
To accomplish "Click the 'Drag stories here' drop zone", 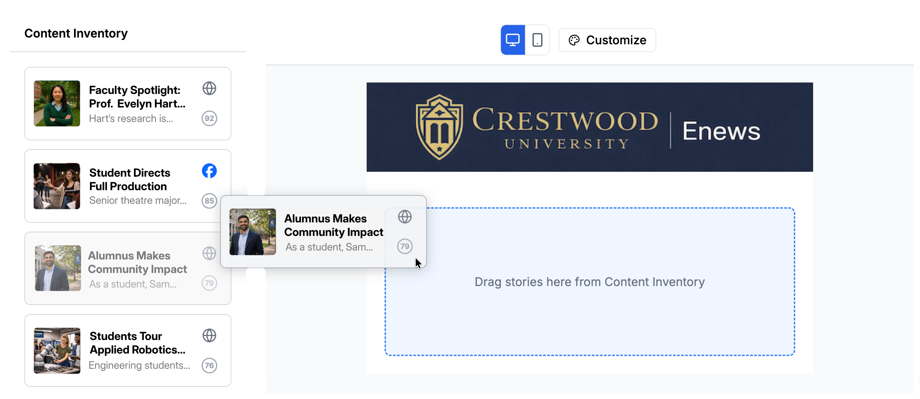I will point(590,282).
